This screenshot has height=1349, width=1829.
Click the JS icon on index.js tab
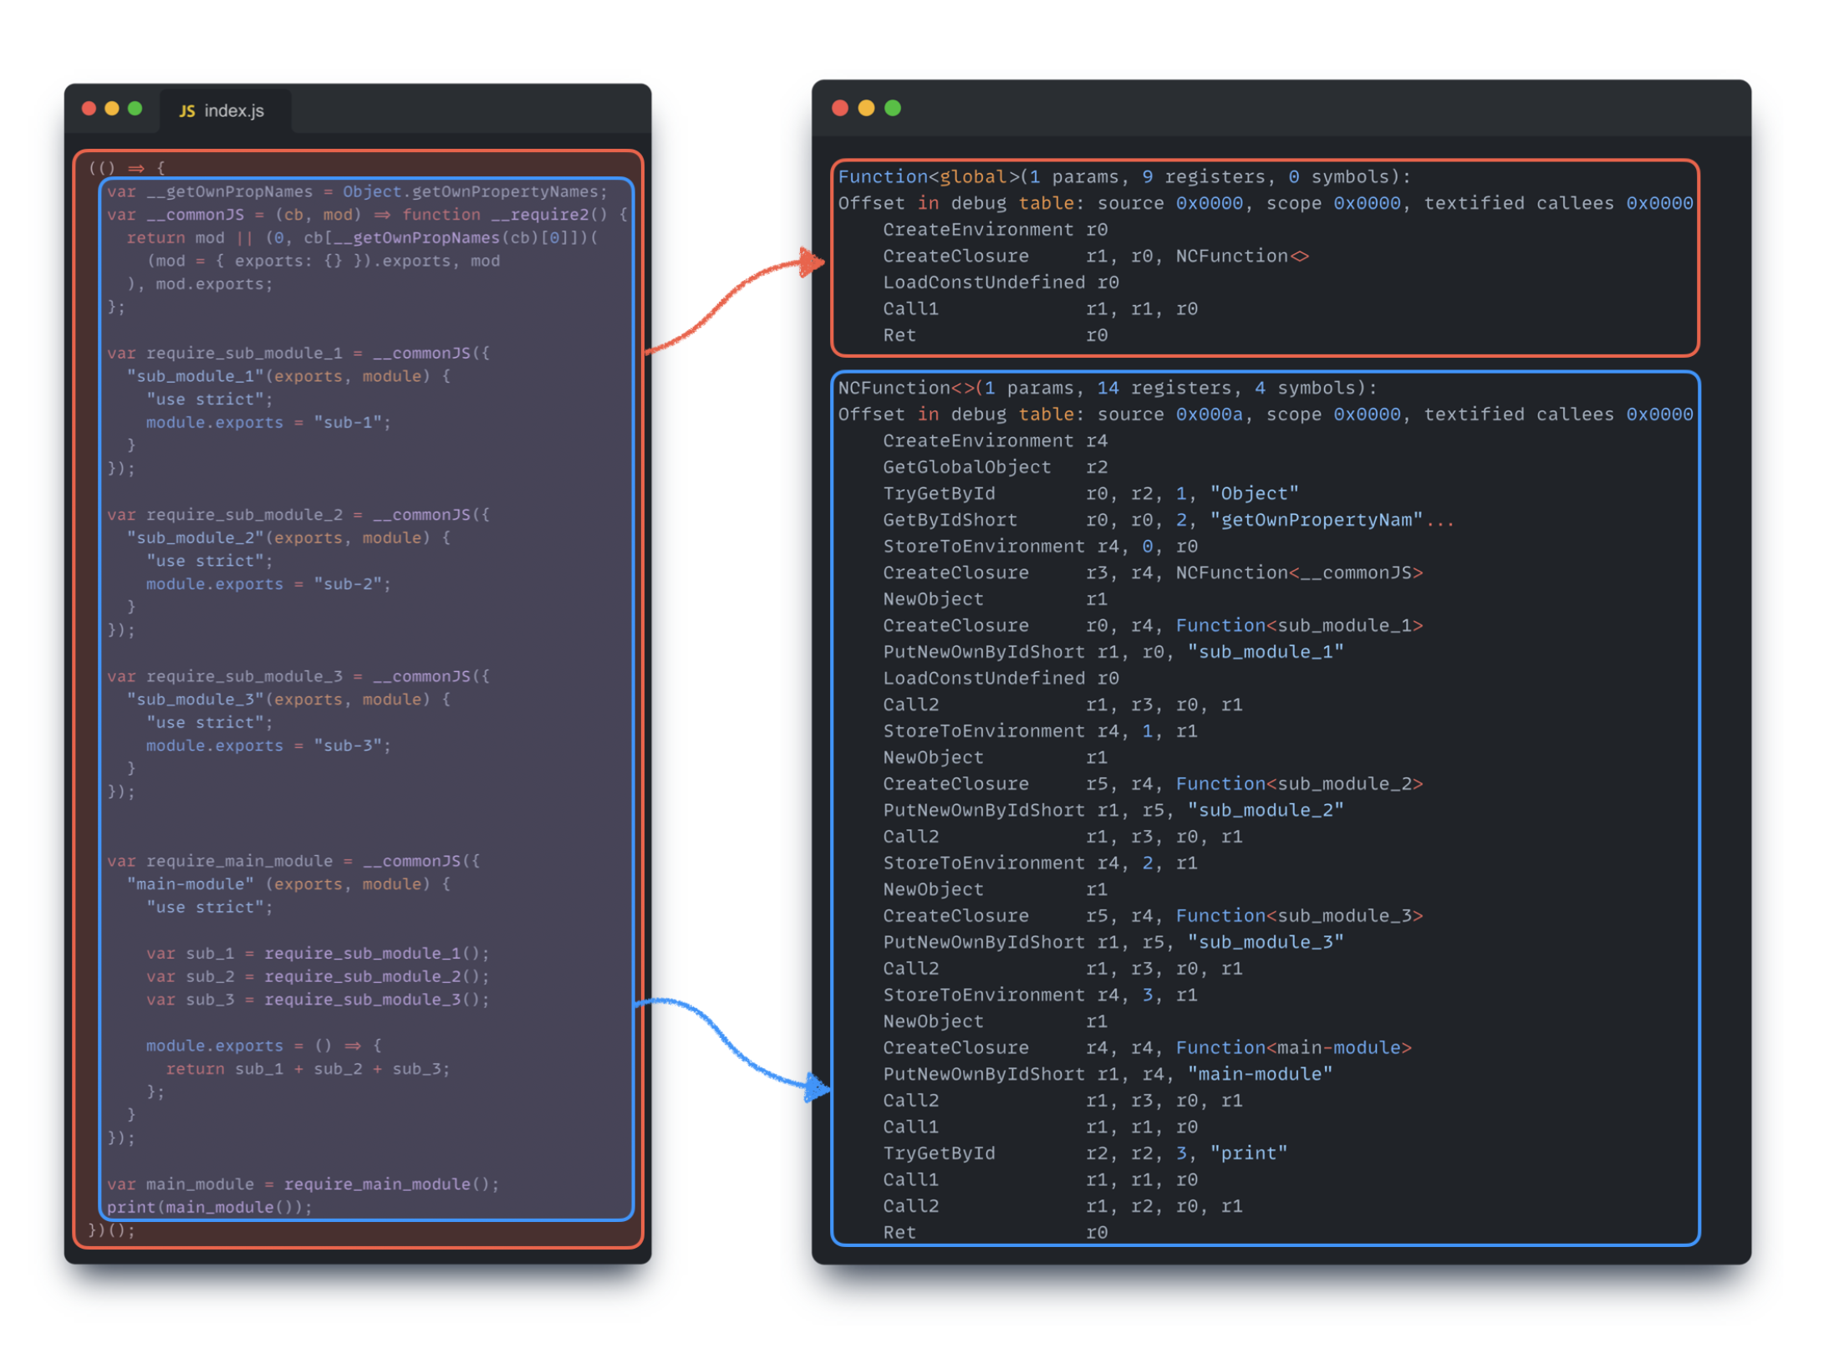tap(187, 111)
